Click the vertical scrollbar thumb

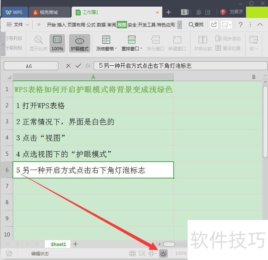tap(265, 121)
